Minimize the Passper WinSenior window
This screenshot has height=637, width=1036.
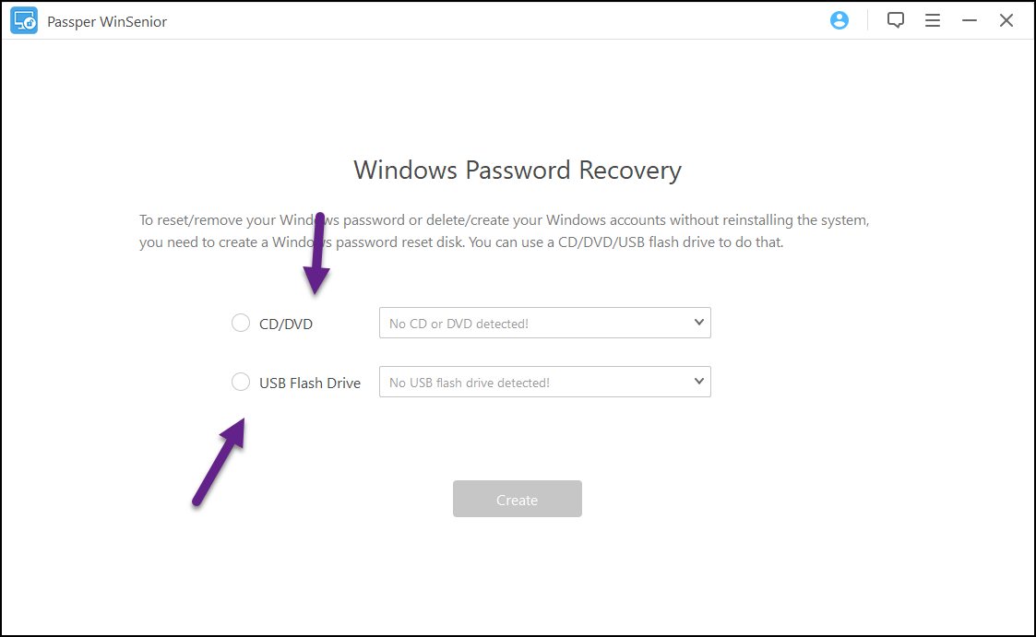click(x=969, y=20)
